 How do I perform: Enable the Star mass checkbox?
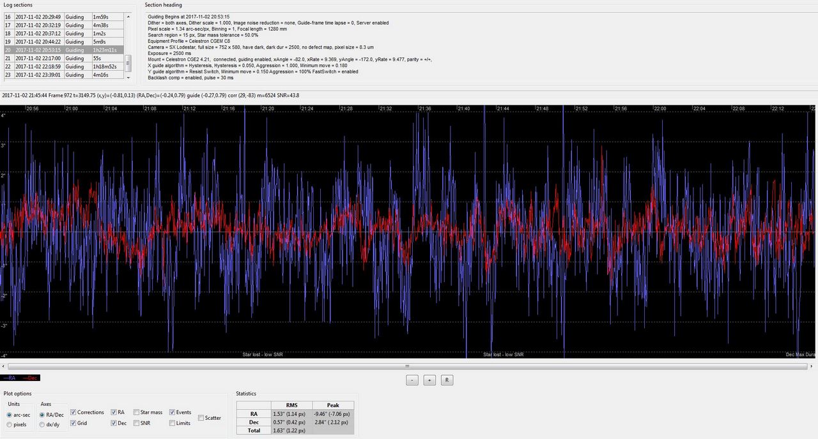[x=137, y=412]
